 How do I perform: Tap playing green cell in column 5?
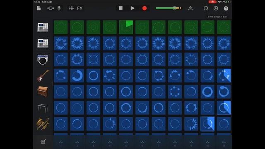126,27
